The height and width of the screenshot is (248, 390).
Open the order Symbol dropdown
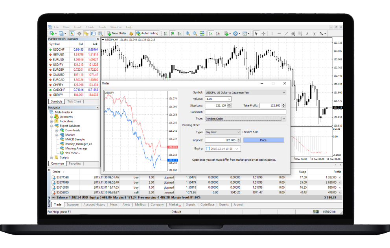click(x=284, y=93)
